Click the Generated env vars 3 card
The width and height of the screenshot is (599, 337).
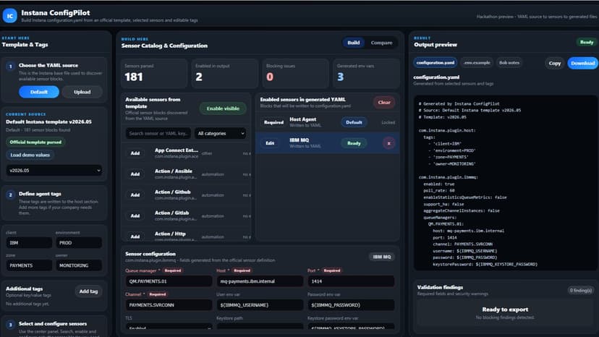tap(366, 74)
